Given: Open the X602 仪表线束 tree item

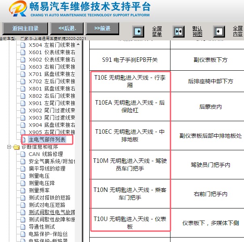Looking at the screenshot, I should tap(52, 60).
